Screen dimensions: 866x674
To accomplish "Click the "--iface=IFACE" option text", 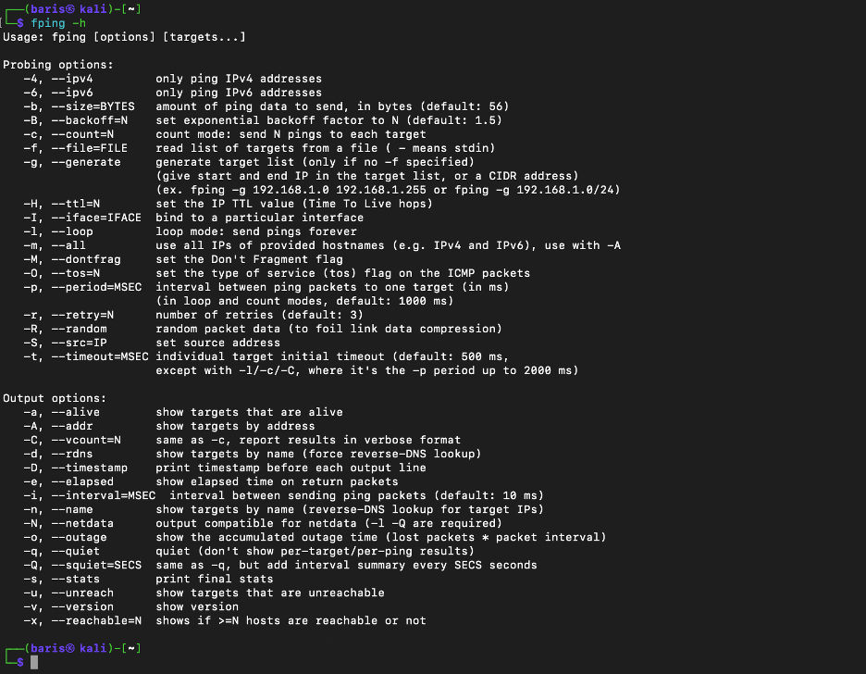I will (x=96, y=218).
